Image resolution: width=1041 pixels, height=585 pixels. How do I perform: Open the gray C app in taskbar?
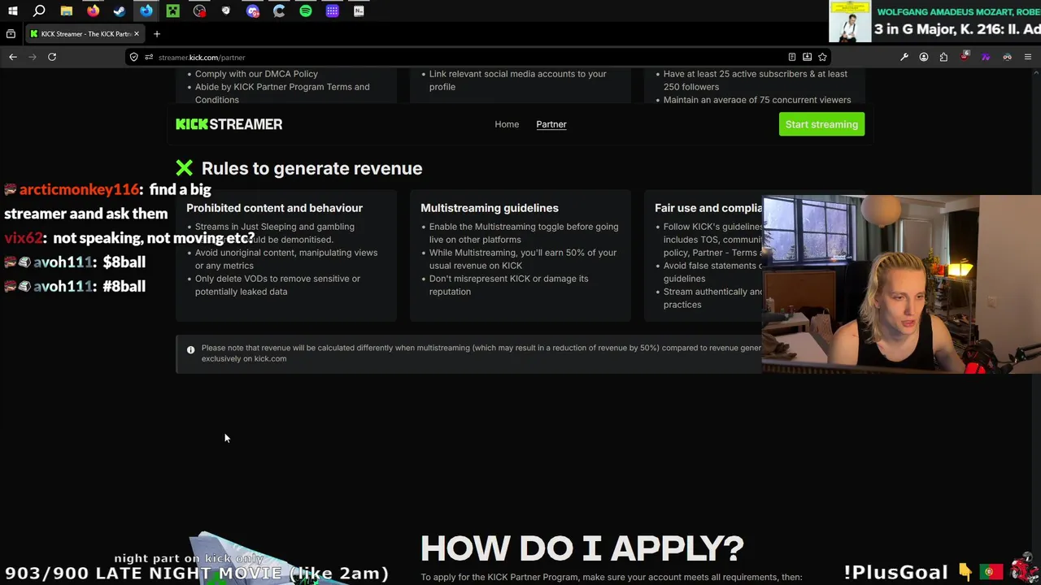(x=279, y=11)
